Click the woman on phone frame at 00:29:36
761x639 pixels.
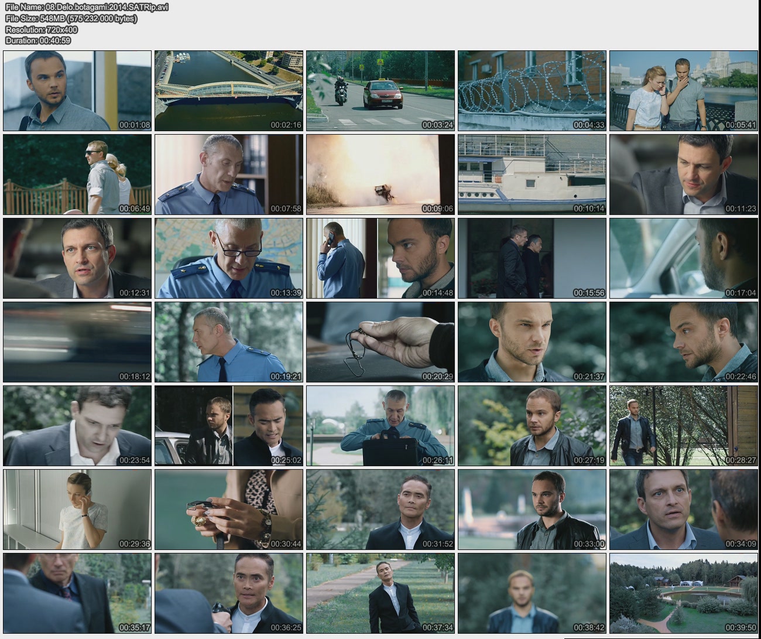click(x=77, y=510)
